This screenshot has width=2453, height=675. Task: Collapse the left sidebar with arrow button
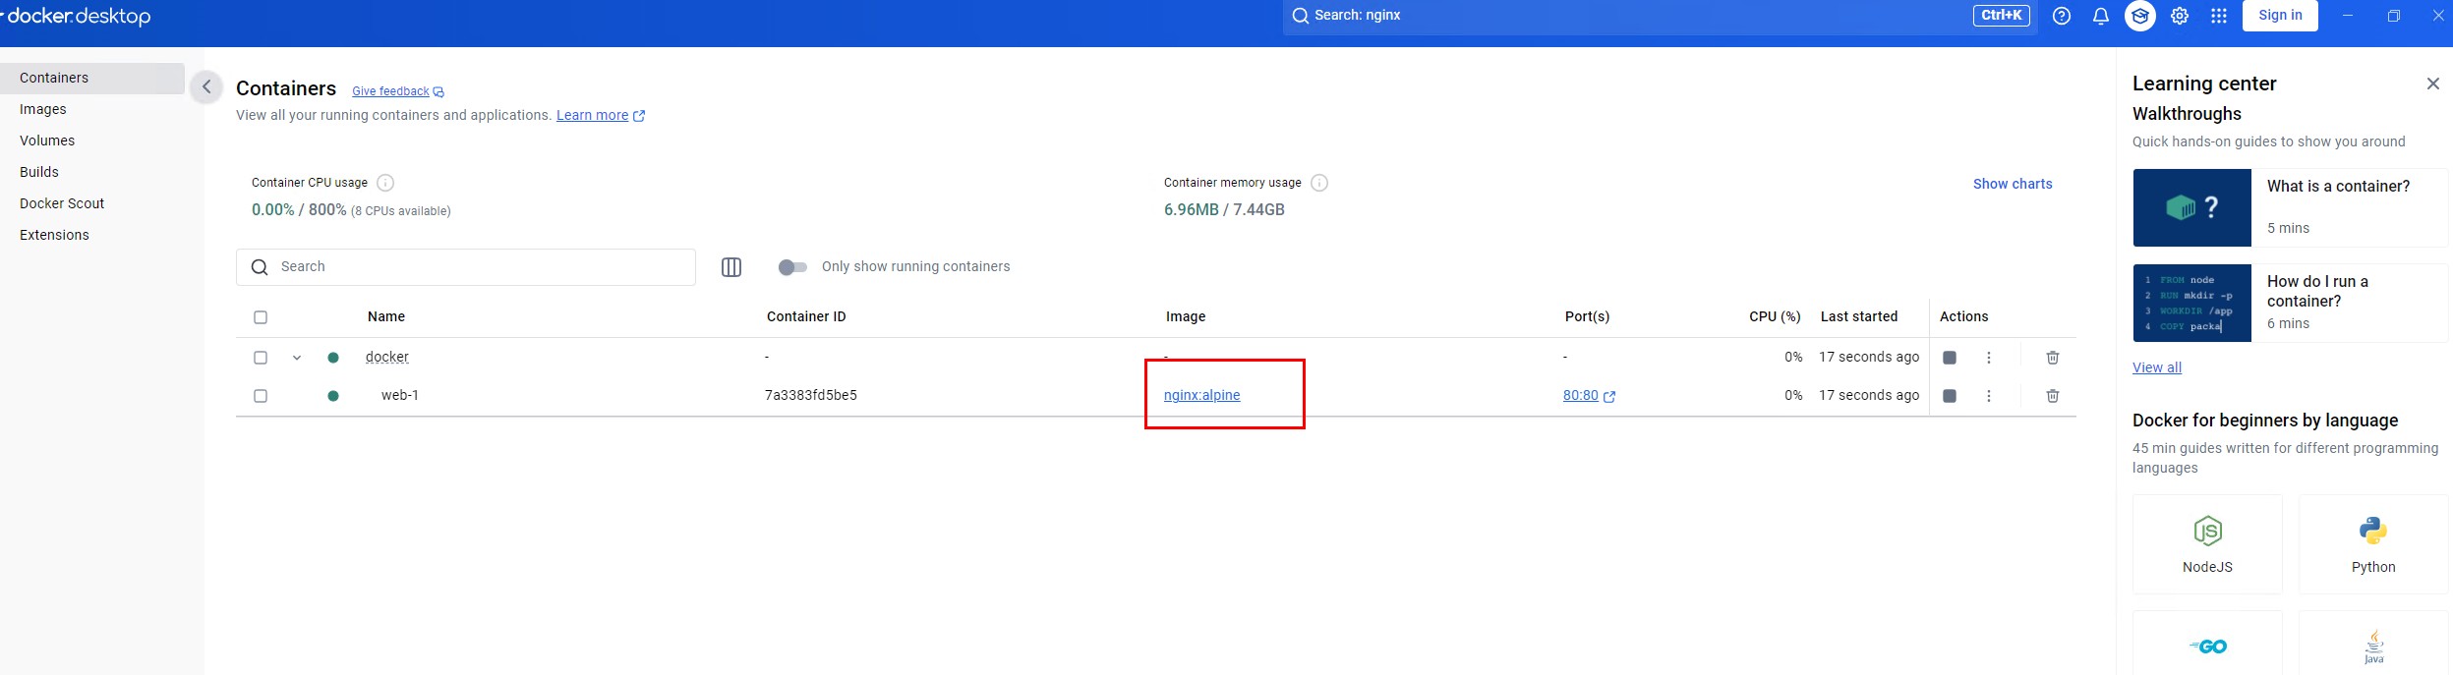[206, 87]
